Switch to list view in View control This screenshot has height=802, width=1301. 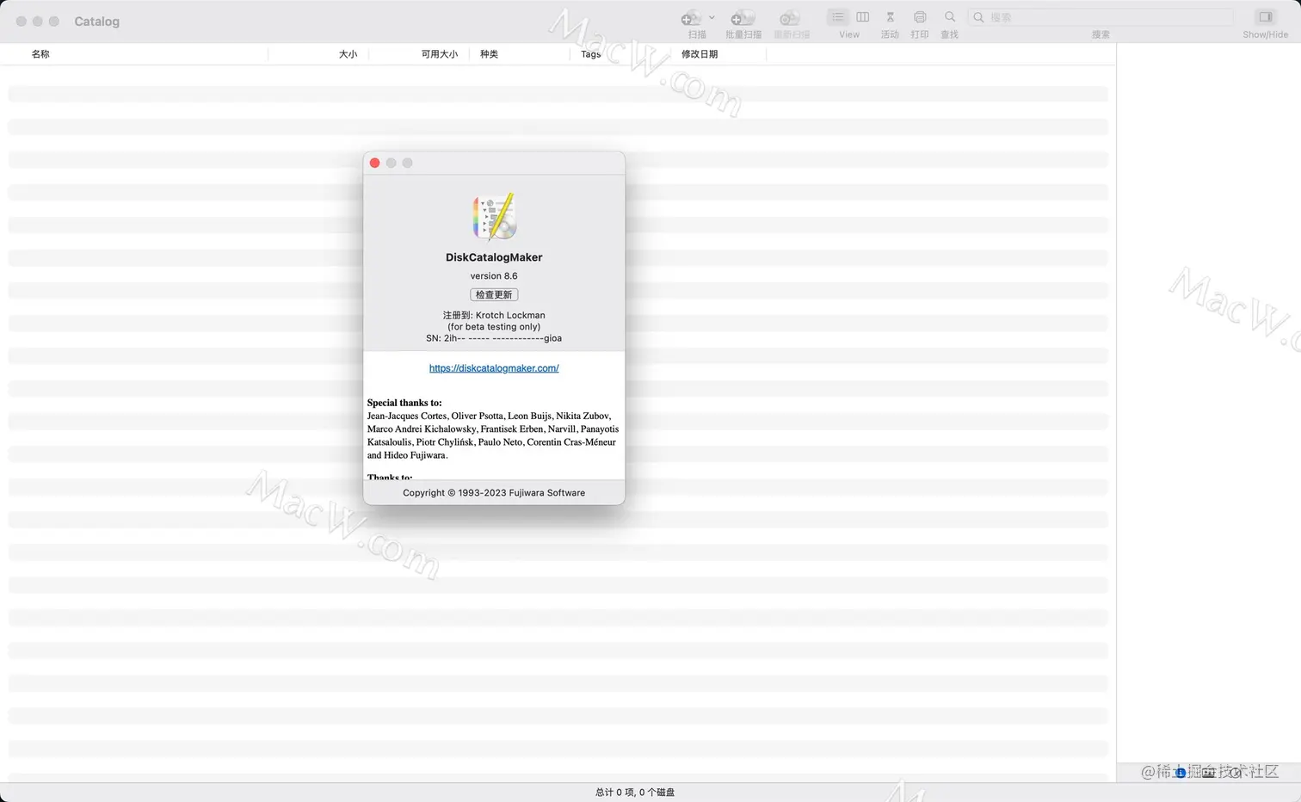(837, 17)
